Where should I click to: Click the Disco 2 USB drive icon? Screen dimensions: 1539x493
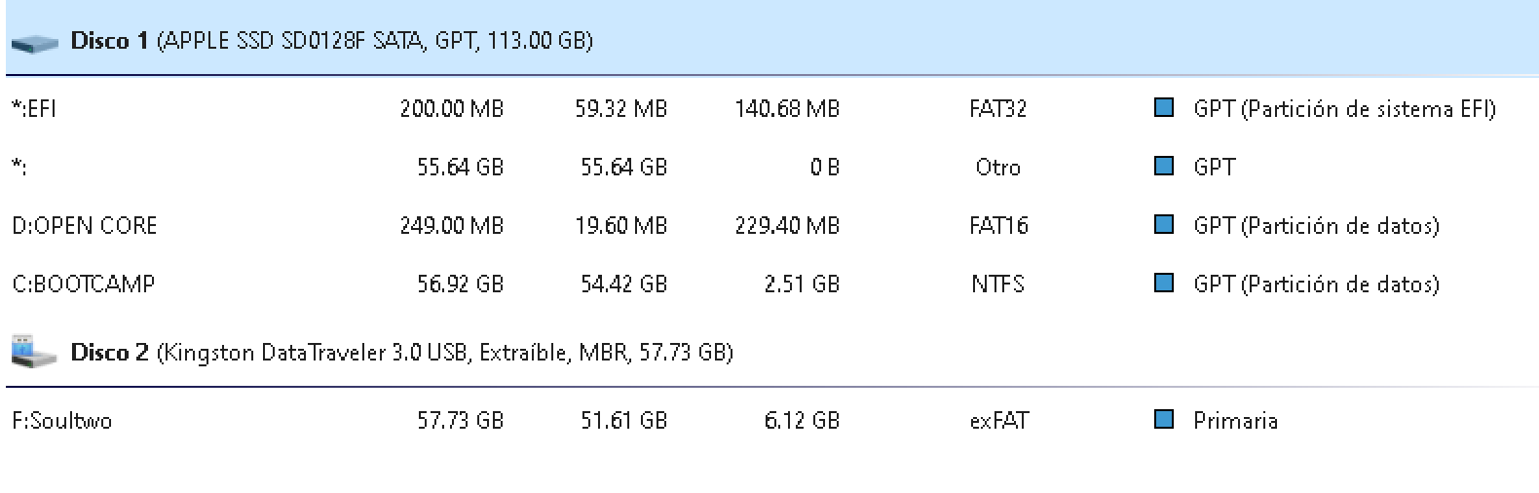pyautogui.click(x=35, y=352)
